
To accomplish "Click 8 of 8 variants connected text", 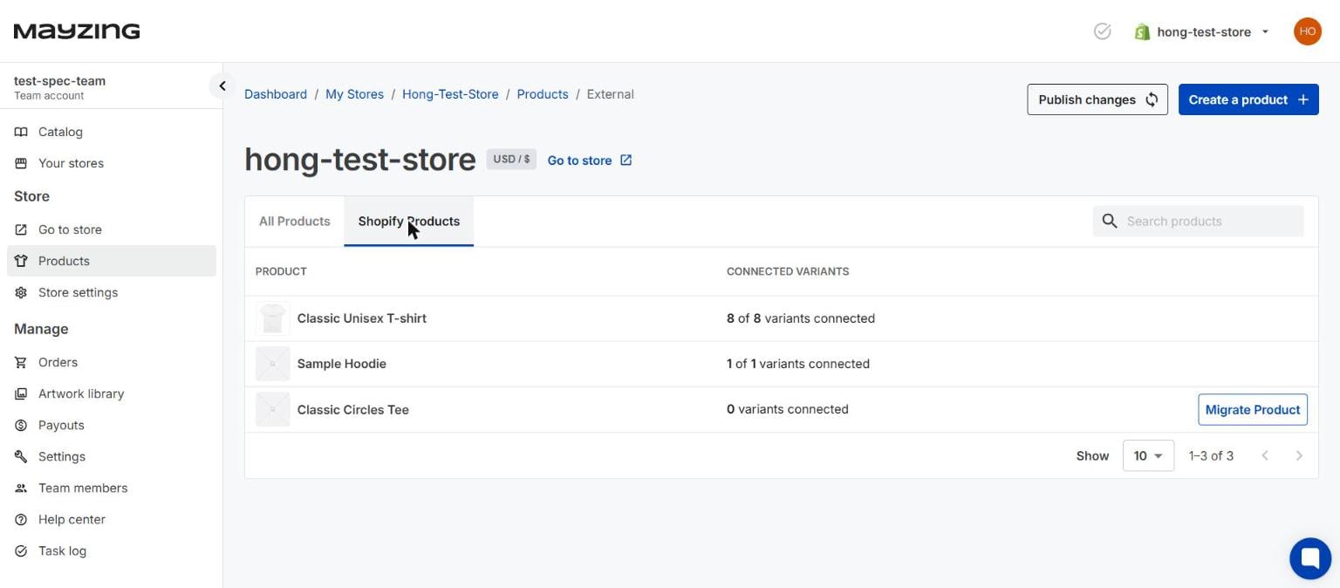I will (801, 318).
